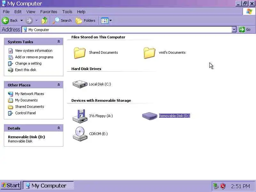Click the CDROM (E:) label
The height and width of the screenshot is (192, 256).
click(x=98, y=134)
